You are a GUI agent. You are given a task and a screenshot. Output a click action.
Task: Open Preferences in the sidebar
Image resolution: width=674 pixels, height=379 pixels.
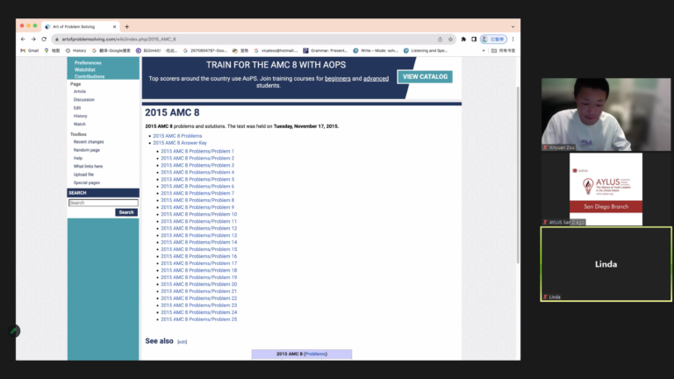(88, 63)
